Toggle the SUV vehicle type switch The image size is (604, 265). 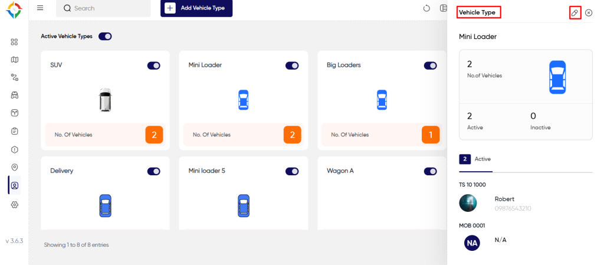pyautogui.click(x=154, y=66)
